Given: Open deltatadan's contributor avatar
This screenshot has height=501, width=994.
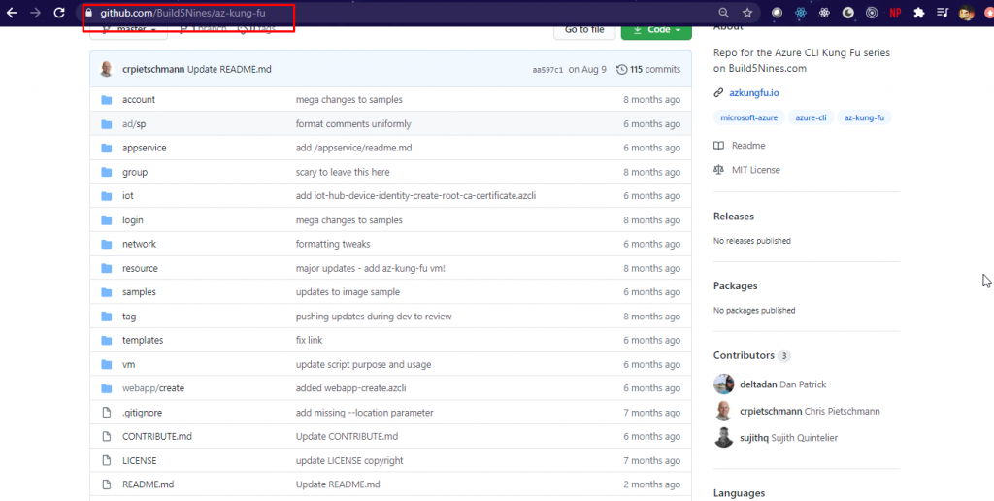Looking at the screenshot, I should click(723, 384).
